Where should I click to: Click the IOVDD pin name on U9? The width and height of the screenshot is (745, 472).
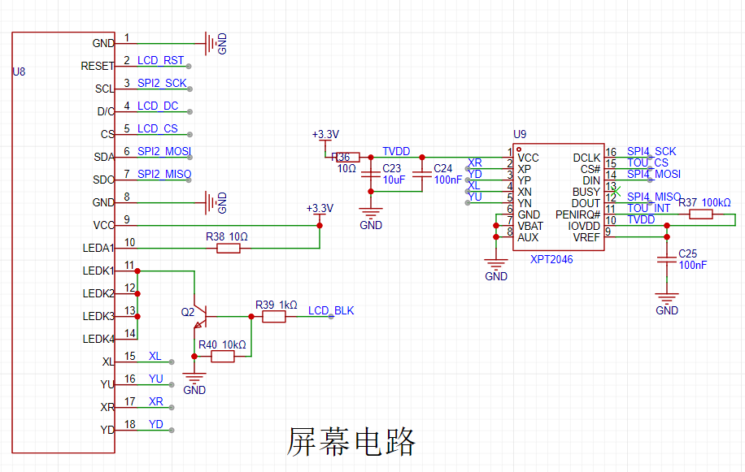pos(584,226)
